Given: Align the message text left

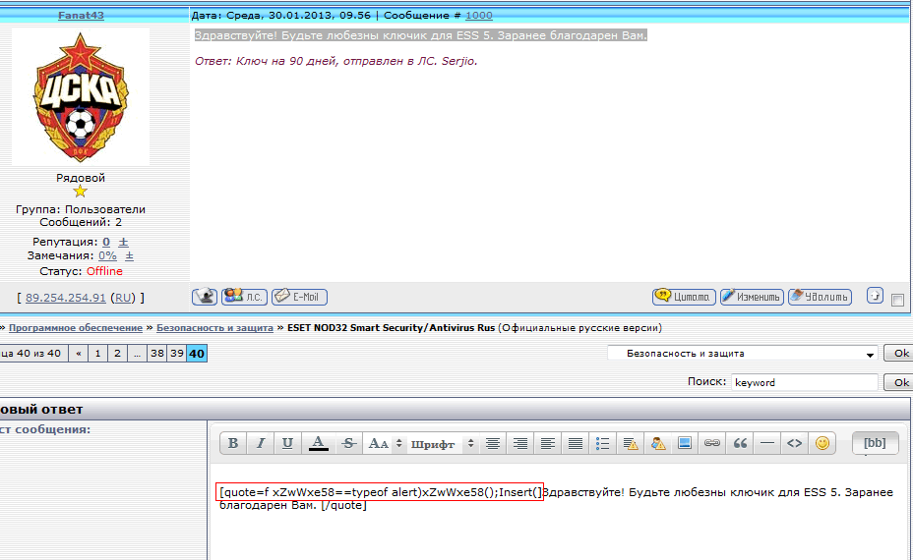Looking at the screenshot, I should point(547,443).
